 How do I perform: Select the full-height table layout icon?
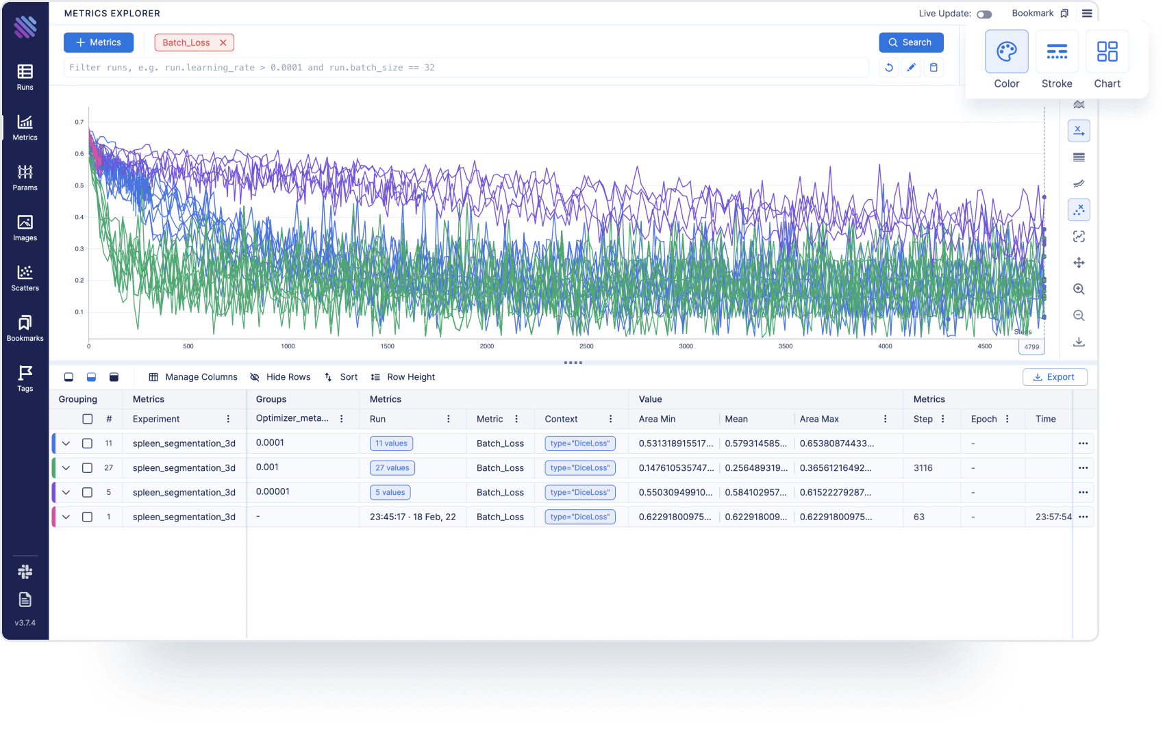(114, 377)
